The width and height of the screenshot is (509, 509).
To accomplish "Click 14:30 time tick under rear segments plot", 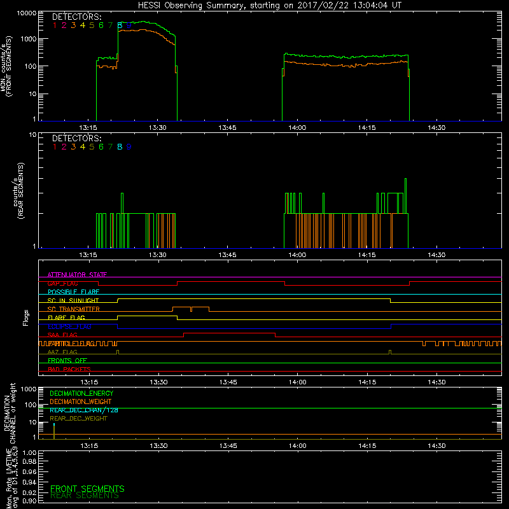I will click(x=436, y=255).
